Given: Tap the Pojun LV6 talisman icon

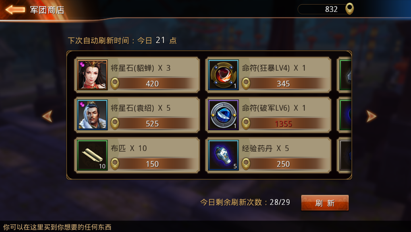Looking at the screenshot, I should click(x=223, y=115).
